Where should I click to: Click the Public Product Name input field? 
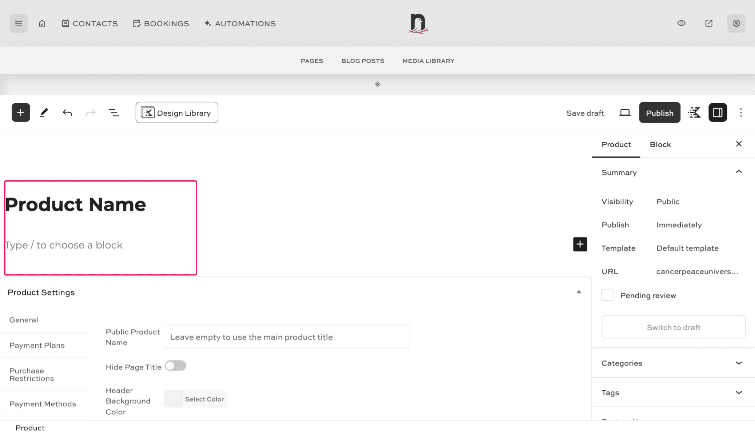click(x=287, y=337)
